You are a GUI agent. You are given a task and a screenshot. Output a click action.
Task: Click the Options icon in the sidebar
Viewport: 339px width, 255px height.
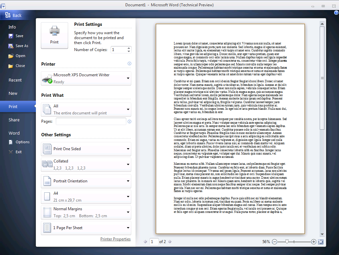pyautogui.click(x=11, y=142)
